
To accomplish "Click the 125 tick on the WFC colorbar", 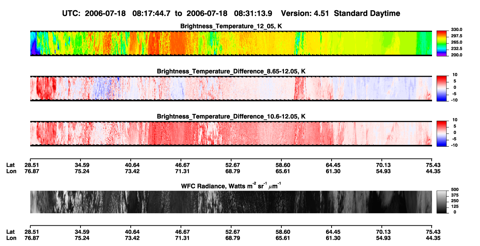I will coord(455,207).
